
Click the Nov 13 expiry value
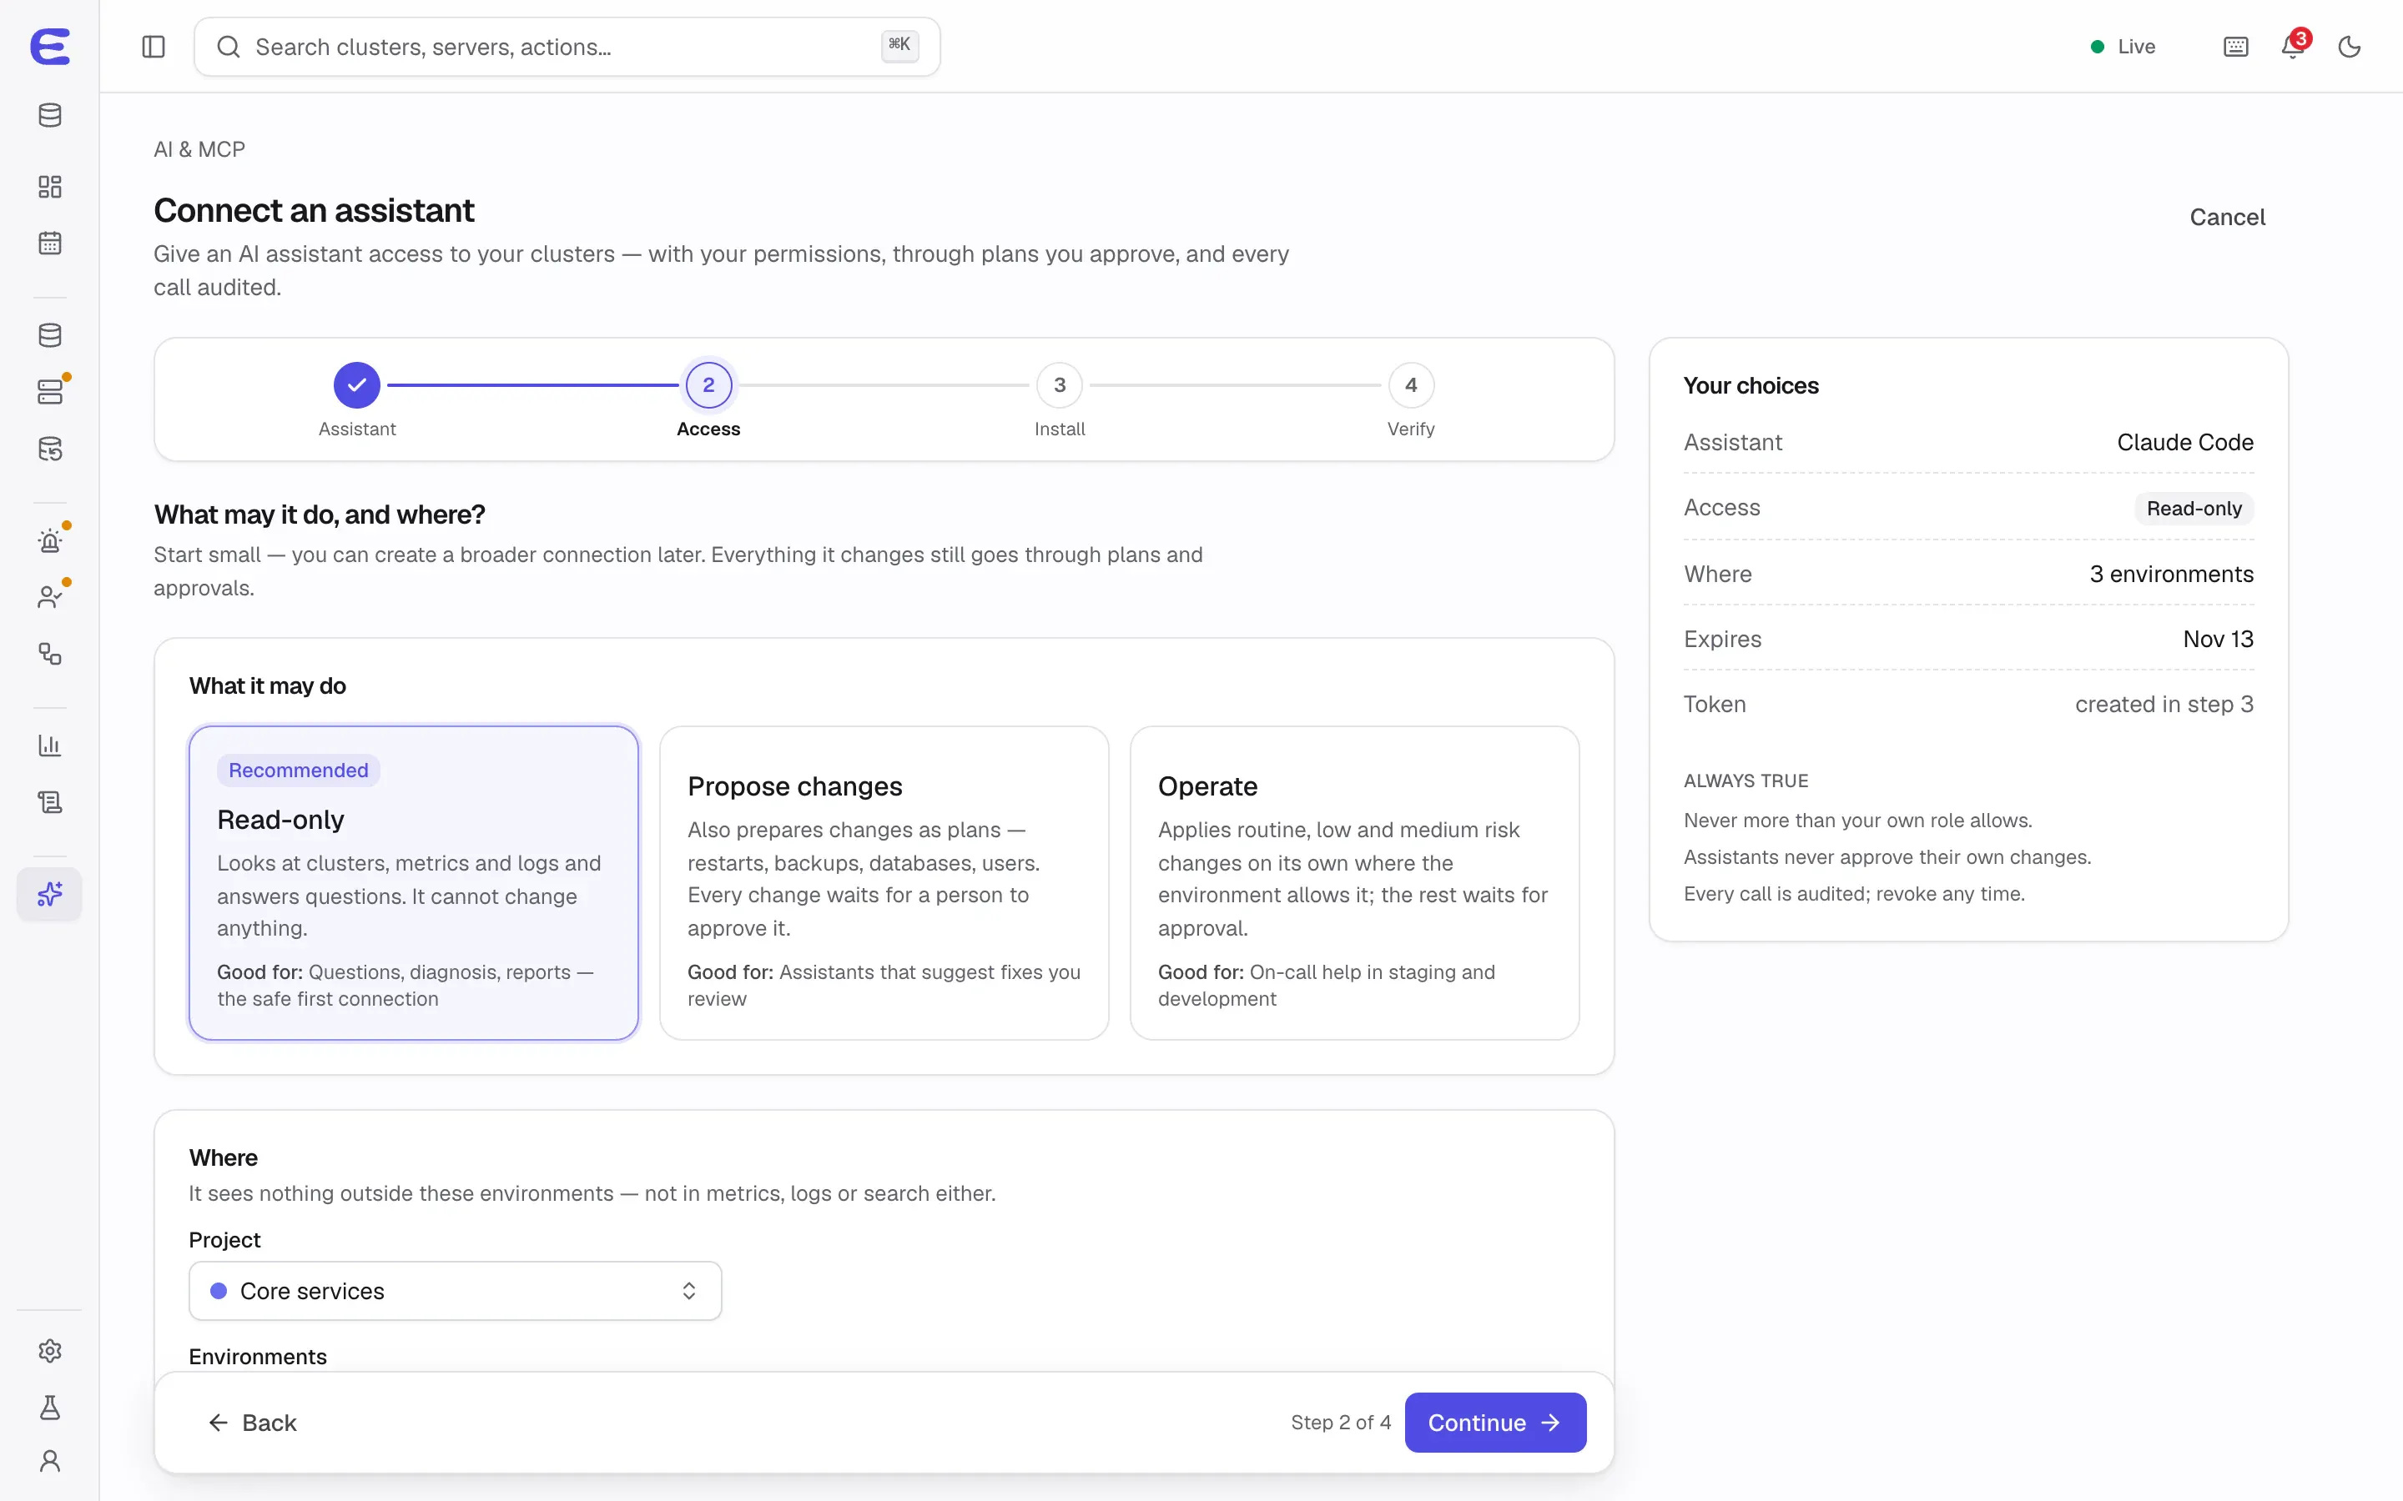[x=2219, y=640]
